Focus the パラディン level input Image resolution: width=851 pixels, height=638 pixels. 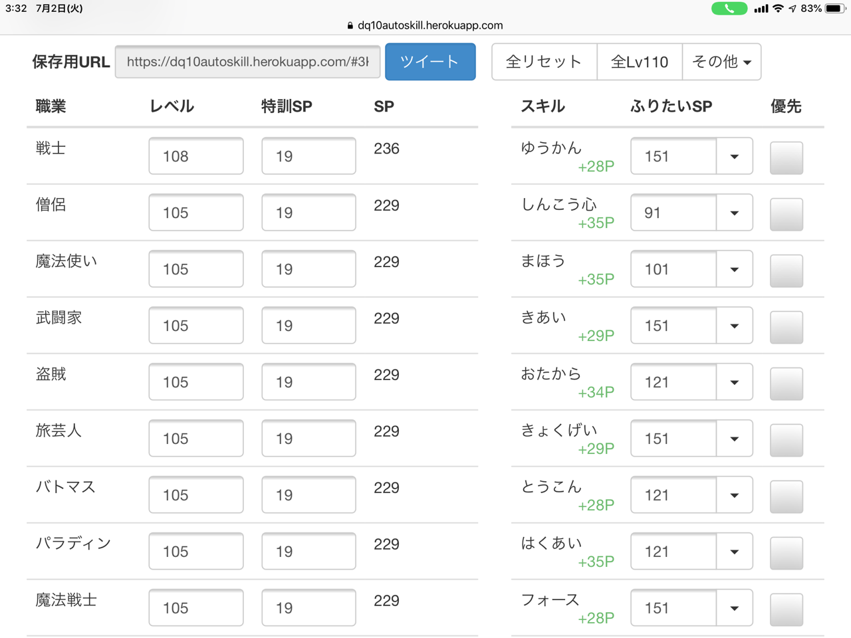tap(196, 552)
